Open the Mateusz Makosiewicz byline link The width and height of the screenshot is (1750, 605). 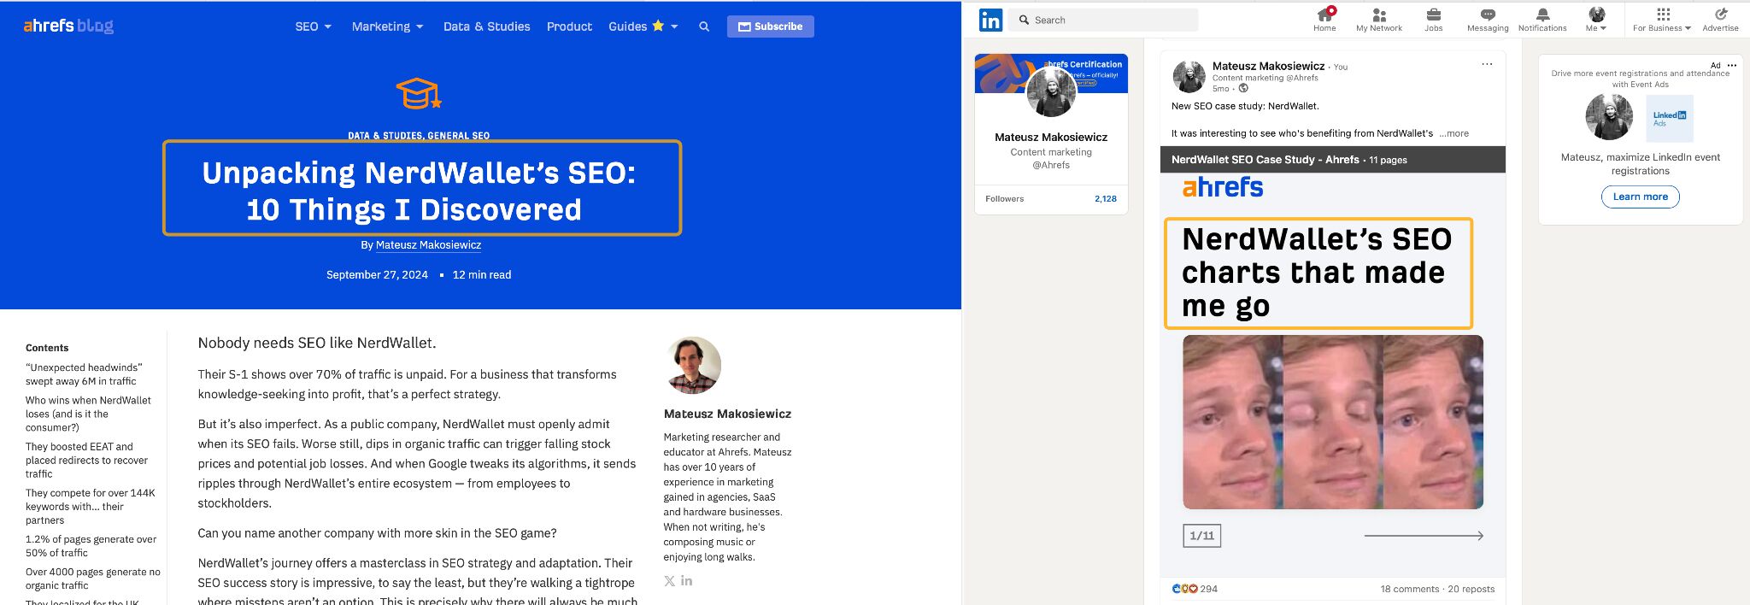pyautogui.click(x=428, y=244)
